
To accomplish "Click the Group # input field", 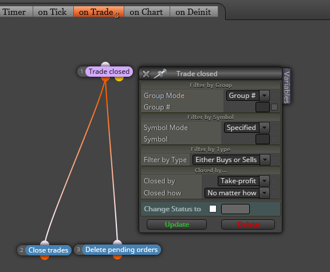I will (x=262, y=107).
